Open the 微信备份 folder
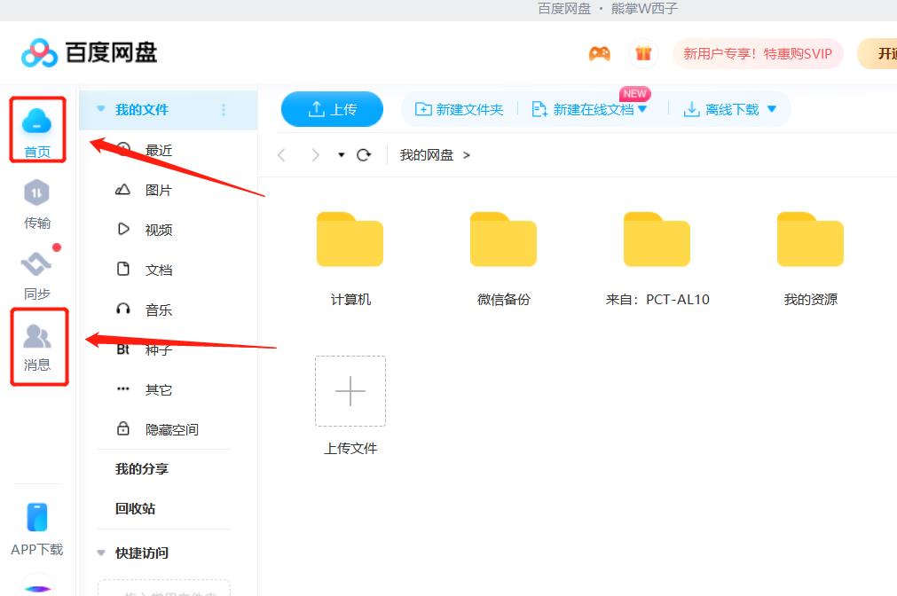Screen dimensions: 897x596 503,240
